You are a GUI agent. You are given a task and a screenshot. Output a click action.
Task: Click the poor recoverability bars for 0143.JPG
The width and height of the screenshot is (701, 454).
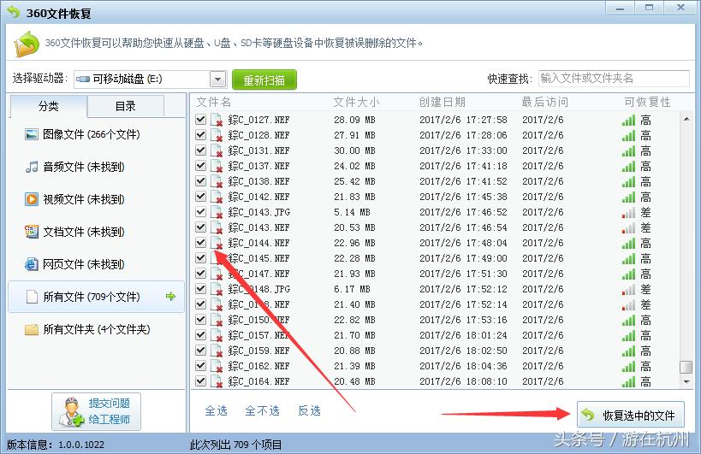[628, 213]
